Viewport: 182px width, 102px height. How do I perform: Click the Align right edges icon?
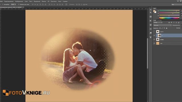tap(45, 5)
